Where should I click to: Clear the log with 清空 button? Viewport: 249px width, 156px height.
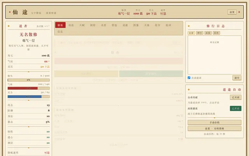(x=237, y=78)
